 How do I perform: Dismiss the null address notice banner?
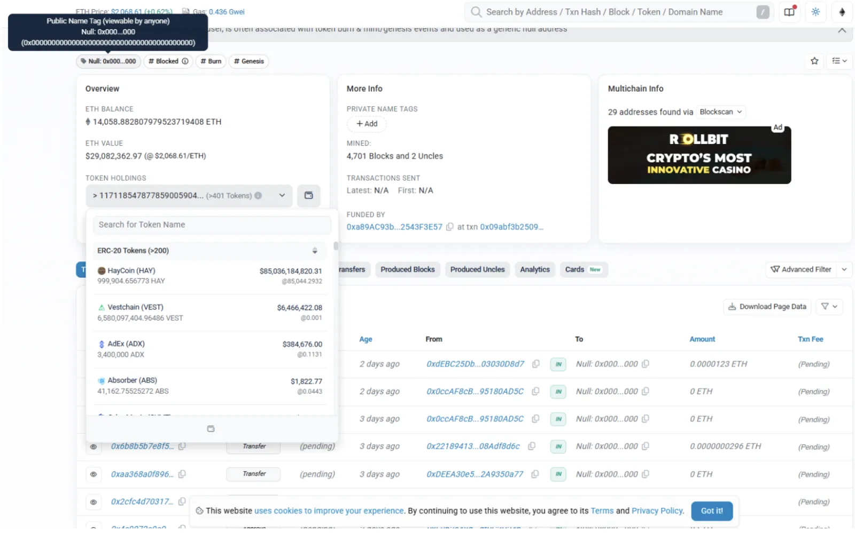(842, 30)
